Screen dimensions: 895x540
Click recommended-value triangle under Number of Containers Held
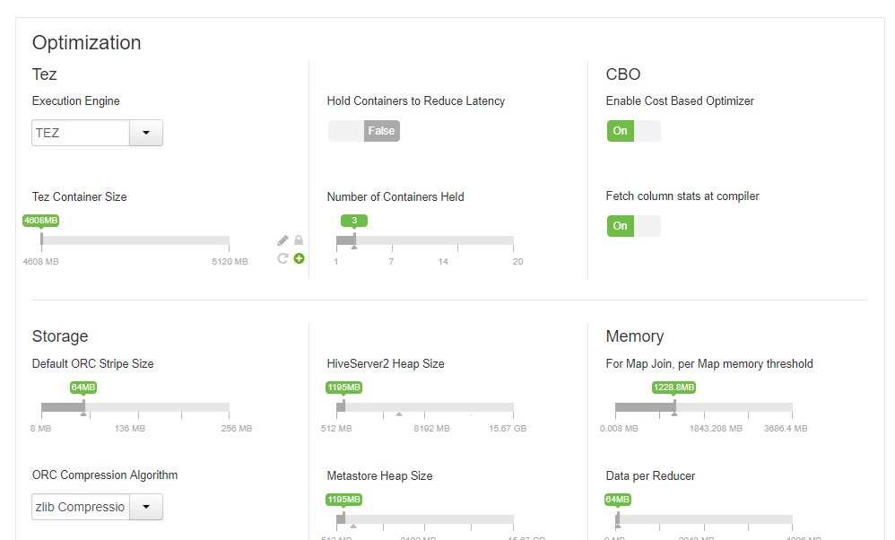pos(353,248)
